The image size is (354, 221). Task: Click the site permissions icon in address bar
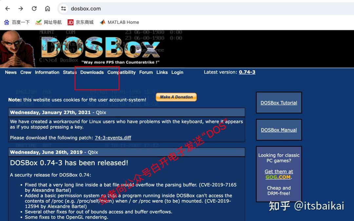(x=63, y=9)
